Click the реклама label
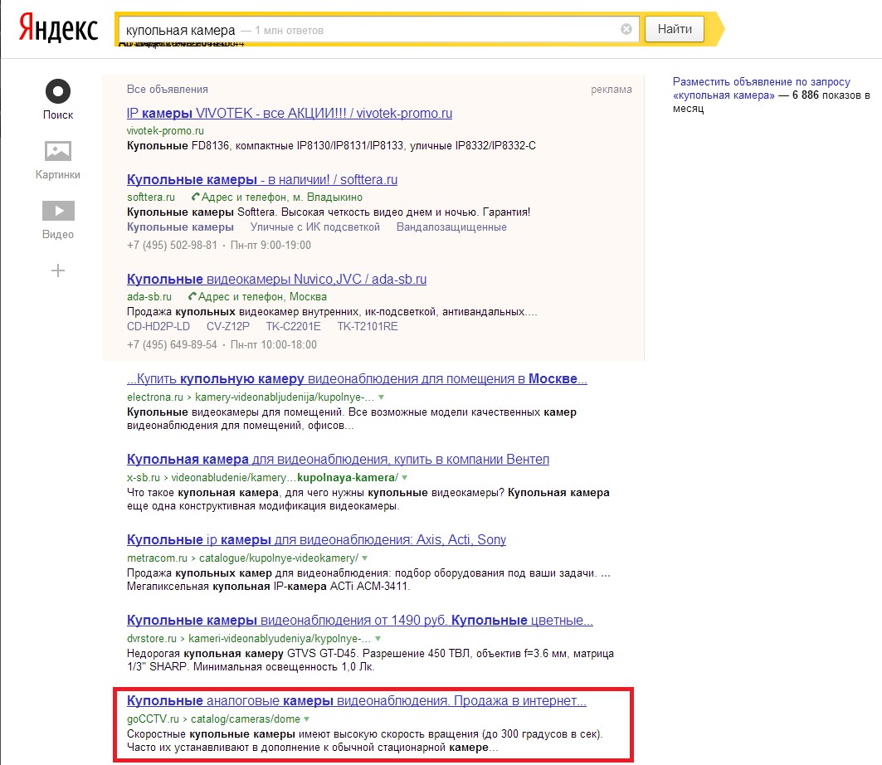The image size is (882, 765). pyautogui.click(x=612, y=90)
